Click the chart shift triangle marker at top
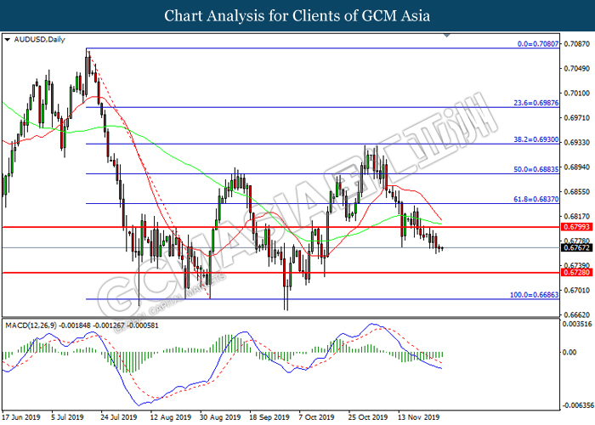The width and height of the screenshot is (595, 425). [x=446, y=36]
